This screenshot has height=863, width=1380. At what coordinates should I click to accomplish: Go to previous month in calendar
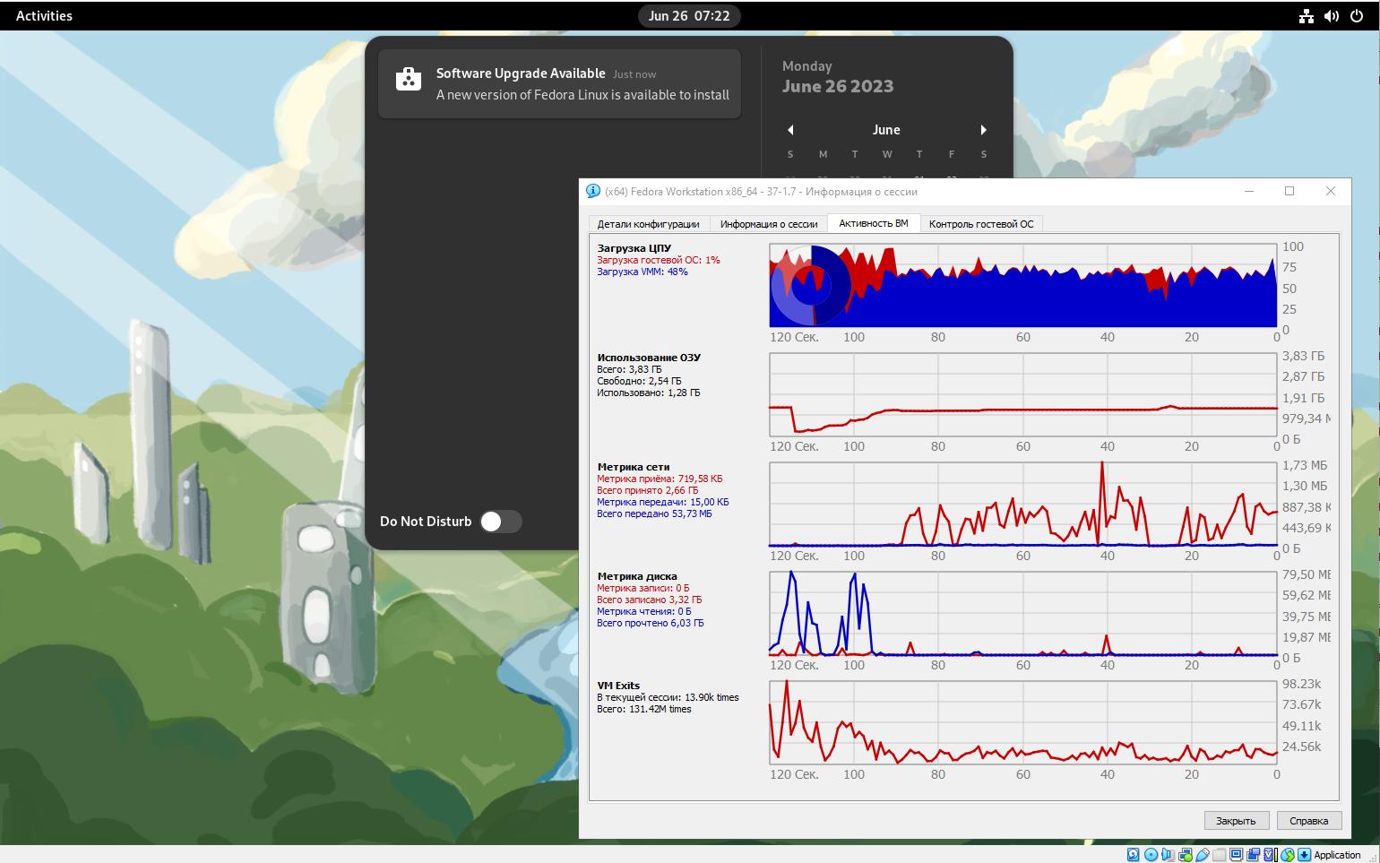790,130
